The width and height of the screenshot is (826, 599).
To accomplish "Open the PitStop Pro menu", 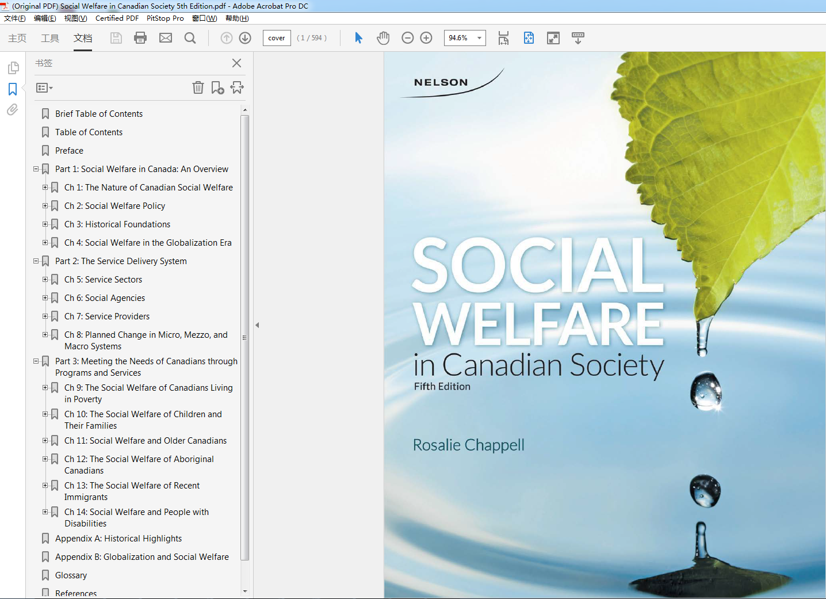I will 165,18.
